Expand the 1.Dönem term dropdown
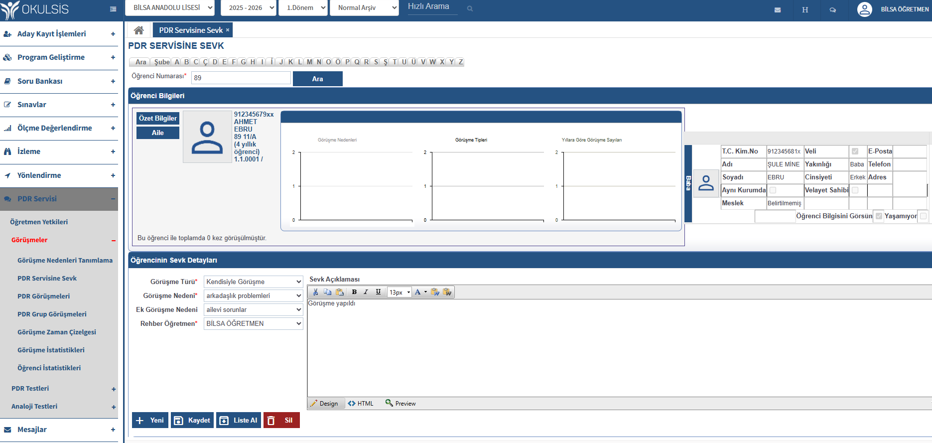 pyautogui.click(x=303, y=8)
